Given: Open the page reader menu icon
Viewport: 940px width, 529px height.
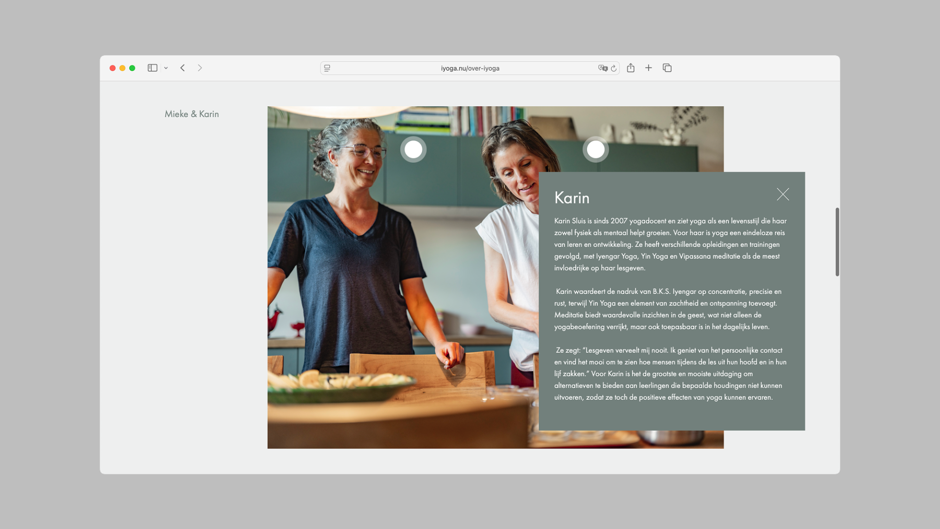Looking at the screenshot, I should (327, 68).
